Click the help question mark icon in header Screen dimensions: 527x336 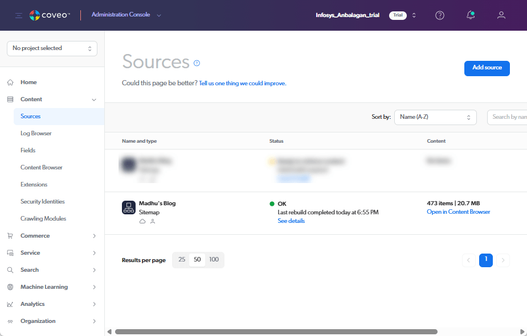[x=440, y=15]
